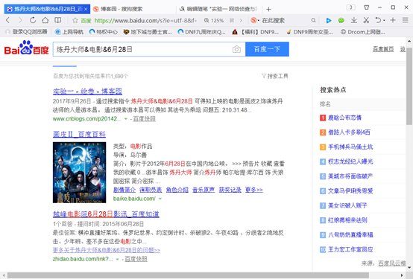
Task: Open 登录QQ浏览器 bookmark
Action: (x=26, y=32)
